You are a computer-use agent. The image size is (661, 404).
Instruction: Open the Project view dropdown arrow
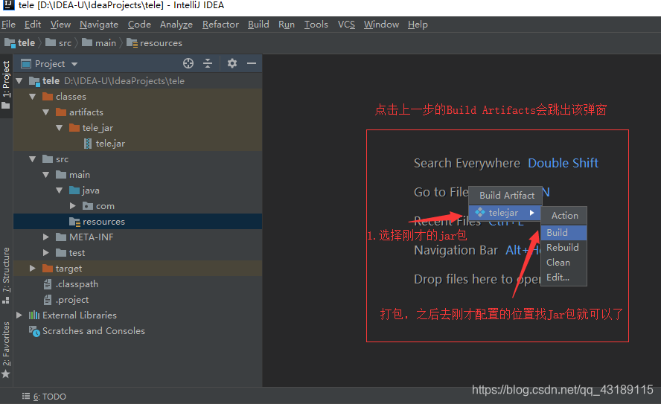(x=74, y=64)
